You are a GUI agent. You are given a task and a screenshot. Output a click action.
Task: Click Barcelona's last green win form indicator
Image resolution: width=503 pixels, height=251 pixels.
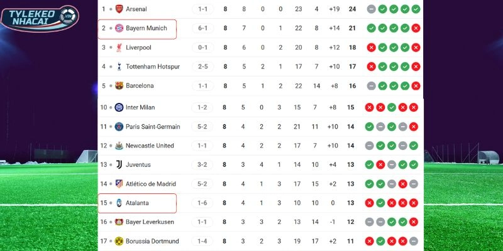click(x=414, y=86)
